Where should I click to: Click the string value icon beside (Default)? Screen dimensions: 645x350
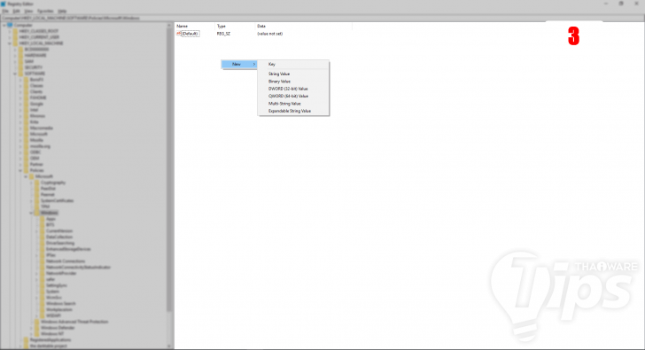[179, 34]
